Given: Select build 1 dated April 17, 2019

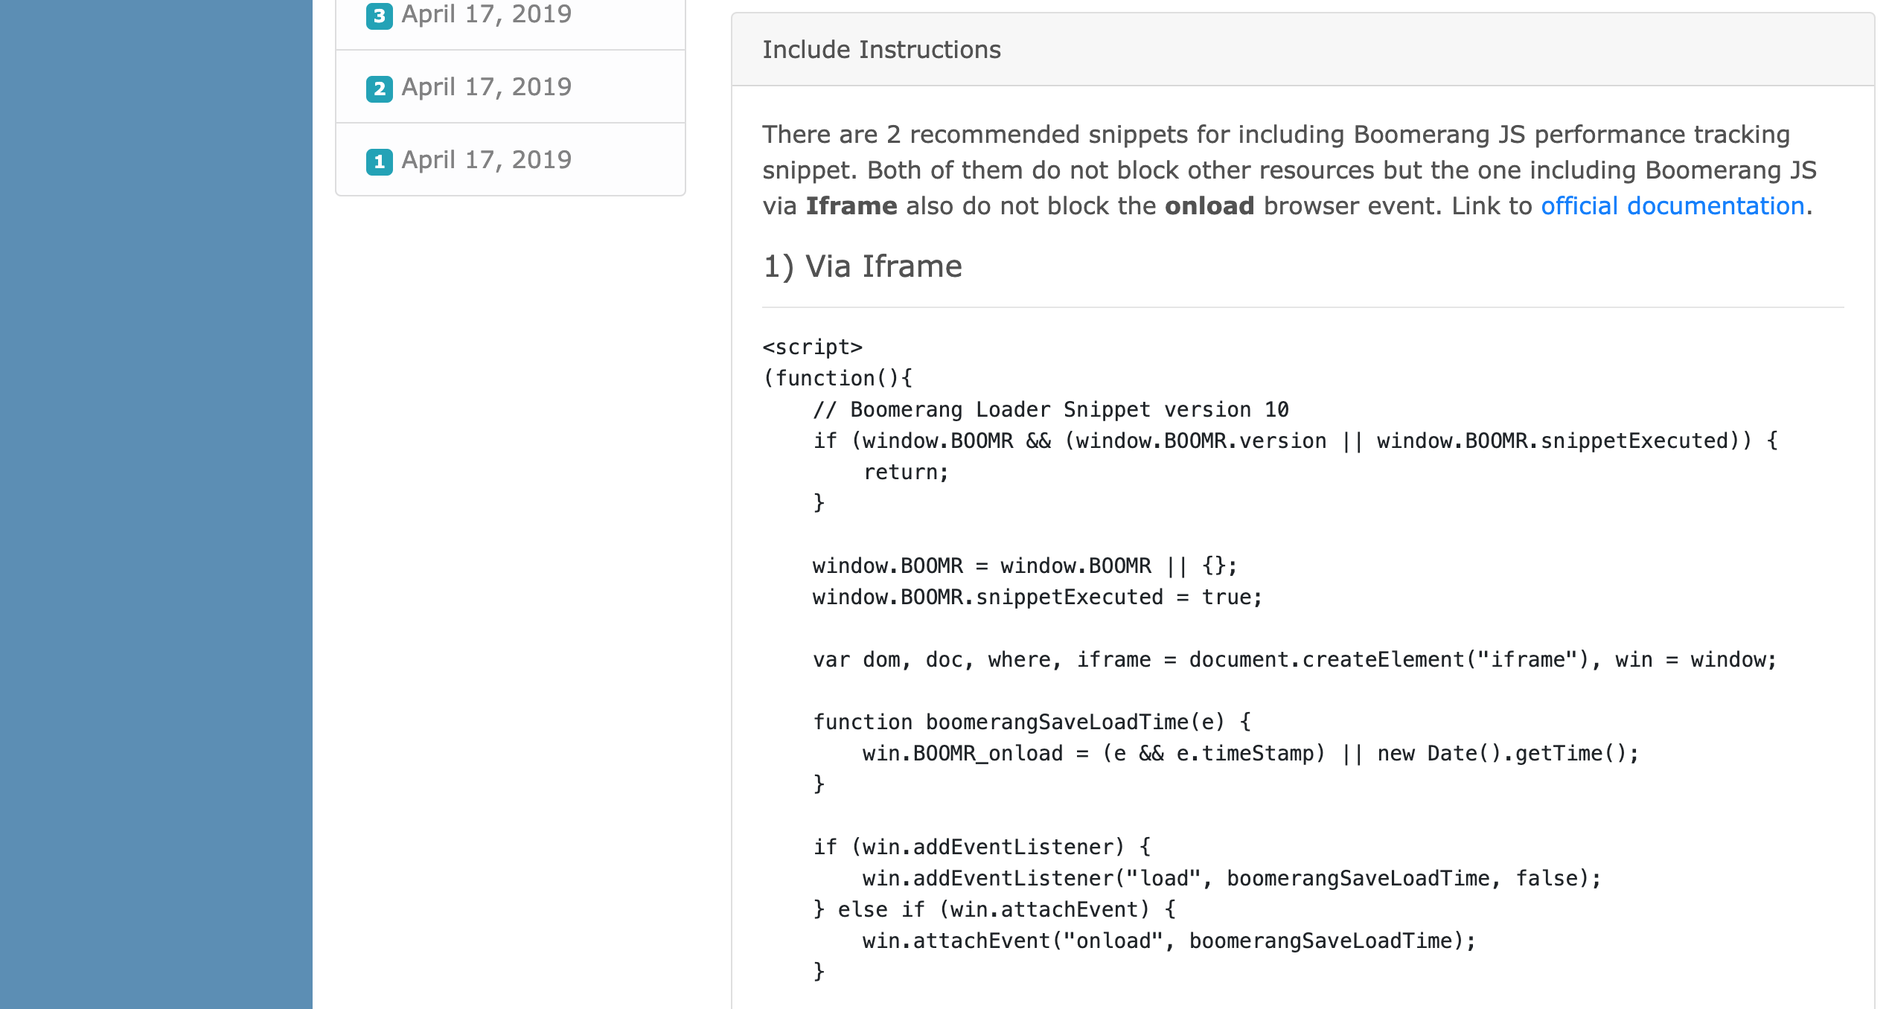Looking at the screenshot, I should [486, 159].
